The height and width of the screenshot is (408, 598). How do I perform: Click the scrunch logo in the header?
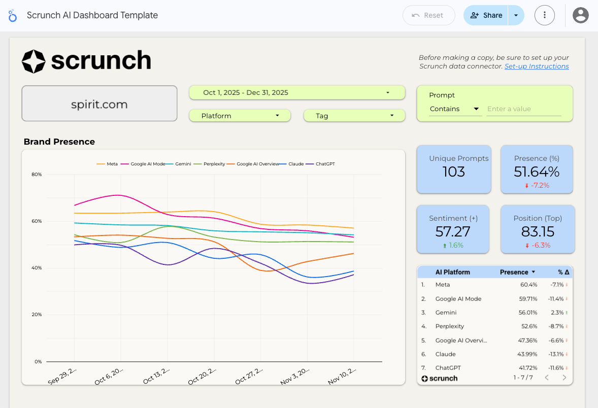point(87,61)
